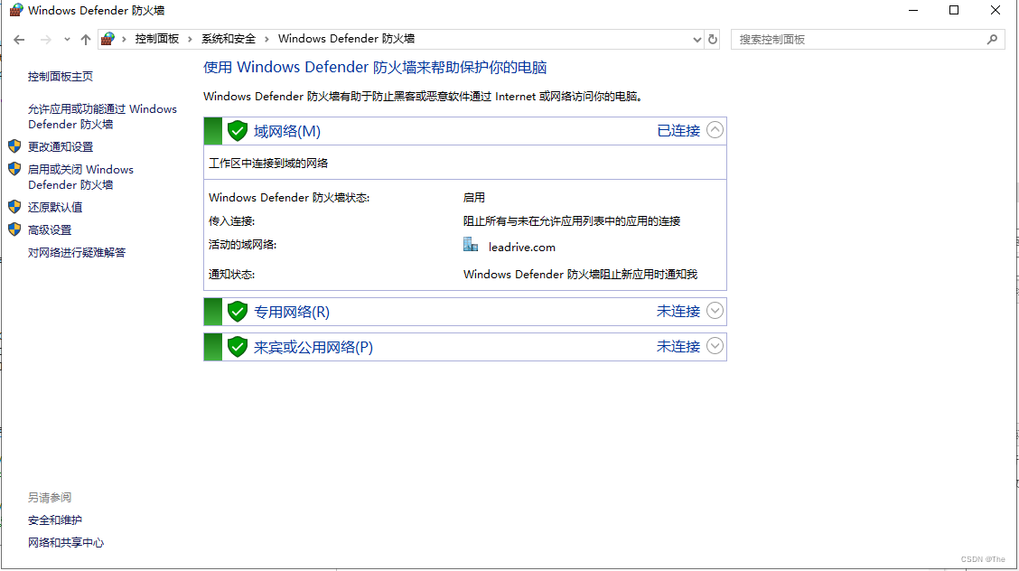Maximize the firewall window
Viewport: 1019px width, 571px height.
pyautogui.click(x=954, y=11)
